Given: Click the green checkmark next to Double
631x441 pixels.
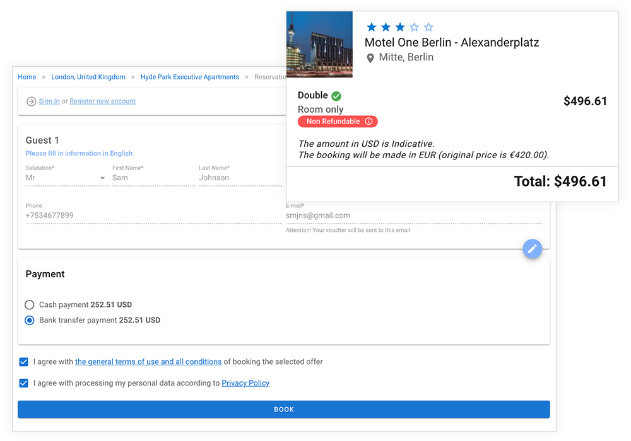Looking at the screenshot, I should click(336, 96).
